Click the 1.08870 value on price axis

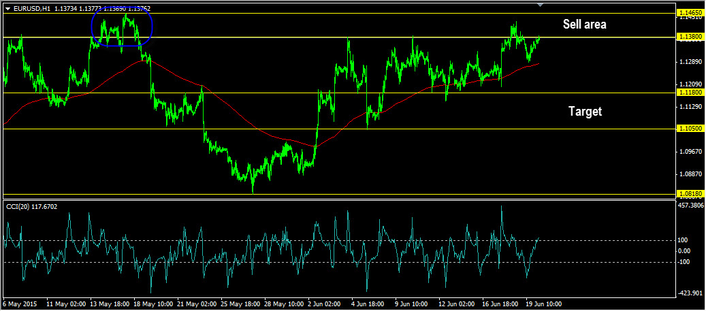coord(692,174)
